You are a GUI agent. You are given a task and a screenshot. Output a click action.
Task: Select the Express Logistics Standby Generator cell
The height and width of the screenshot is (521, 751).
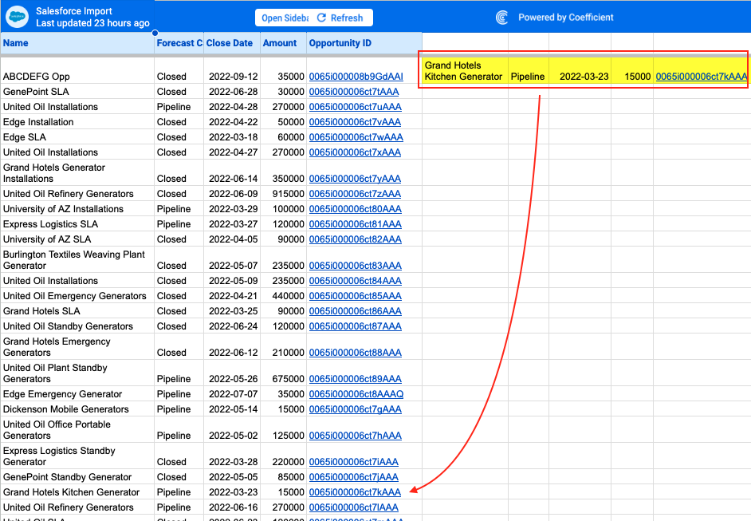click(77, 456)
